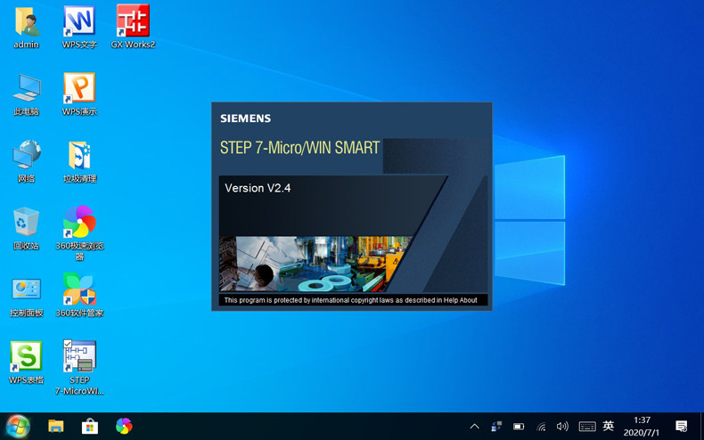
Task: Click the network devices tray icon
Action: click(x=496, y=427)
